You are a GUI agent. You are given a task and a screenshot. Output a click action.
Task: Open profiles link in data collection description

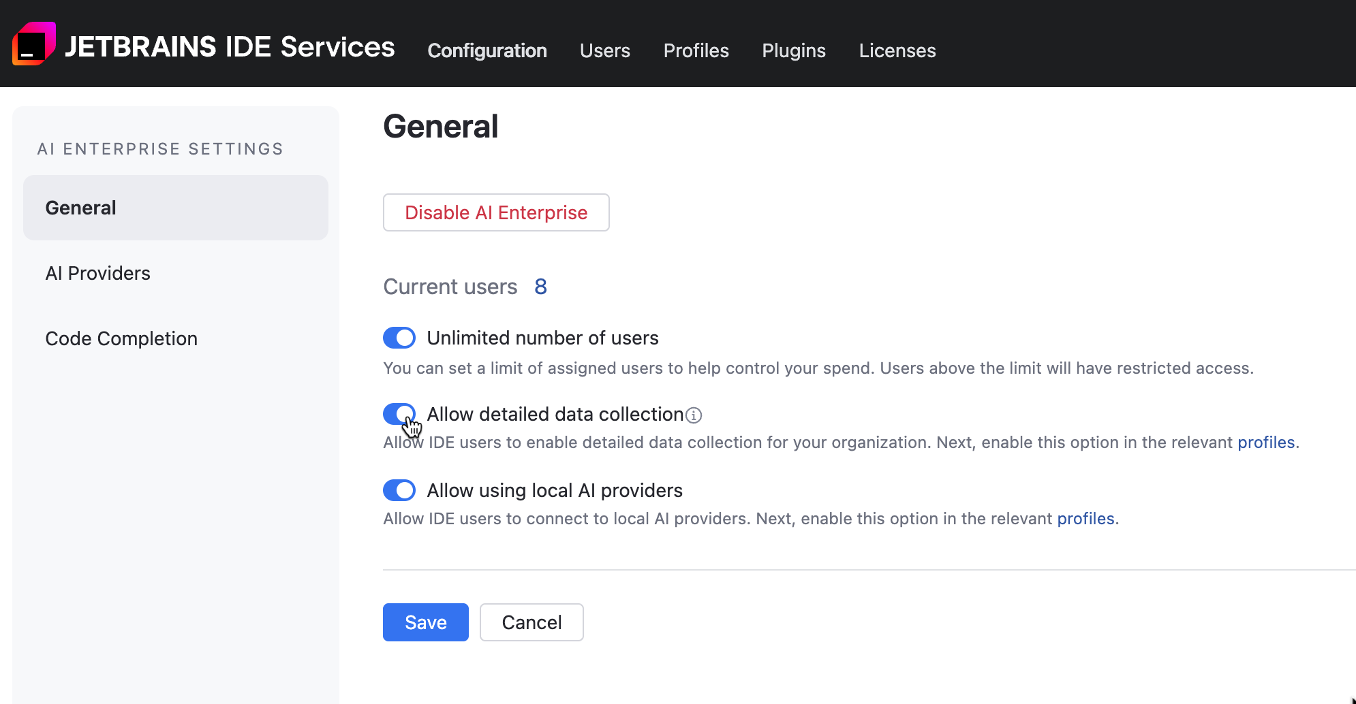(1266, 443)
